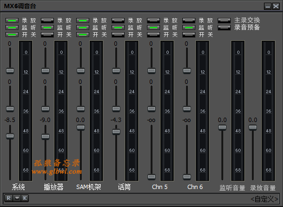Click 播放器 second small send fader
Image resolution: width=283 pixels, height=207 pixels.
point(45,109)
